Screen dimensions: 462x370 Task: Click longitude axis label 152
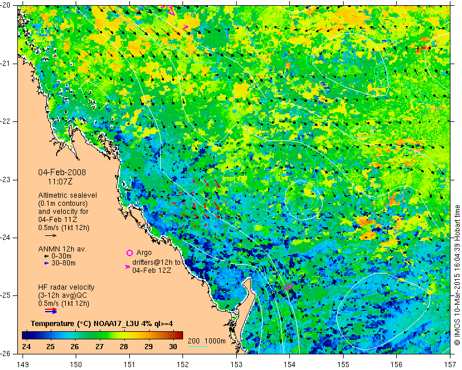pyautogui.click(x=183, y=365)
